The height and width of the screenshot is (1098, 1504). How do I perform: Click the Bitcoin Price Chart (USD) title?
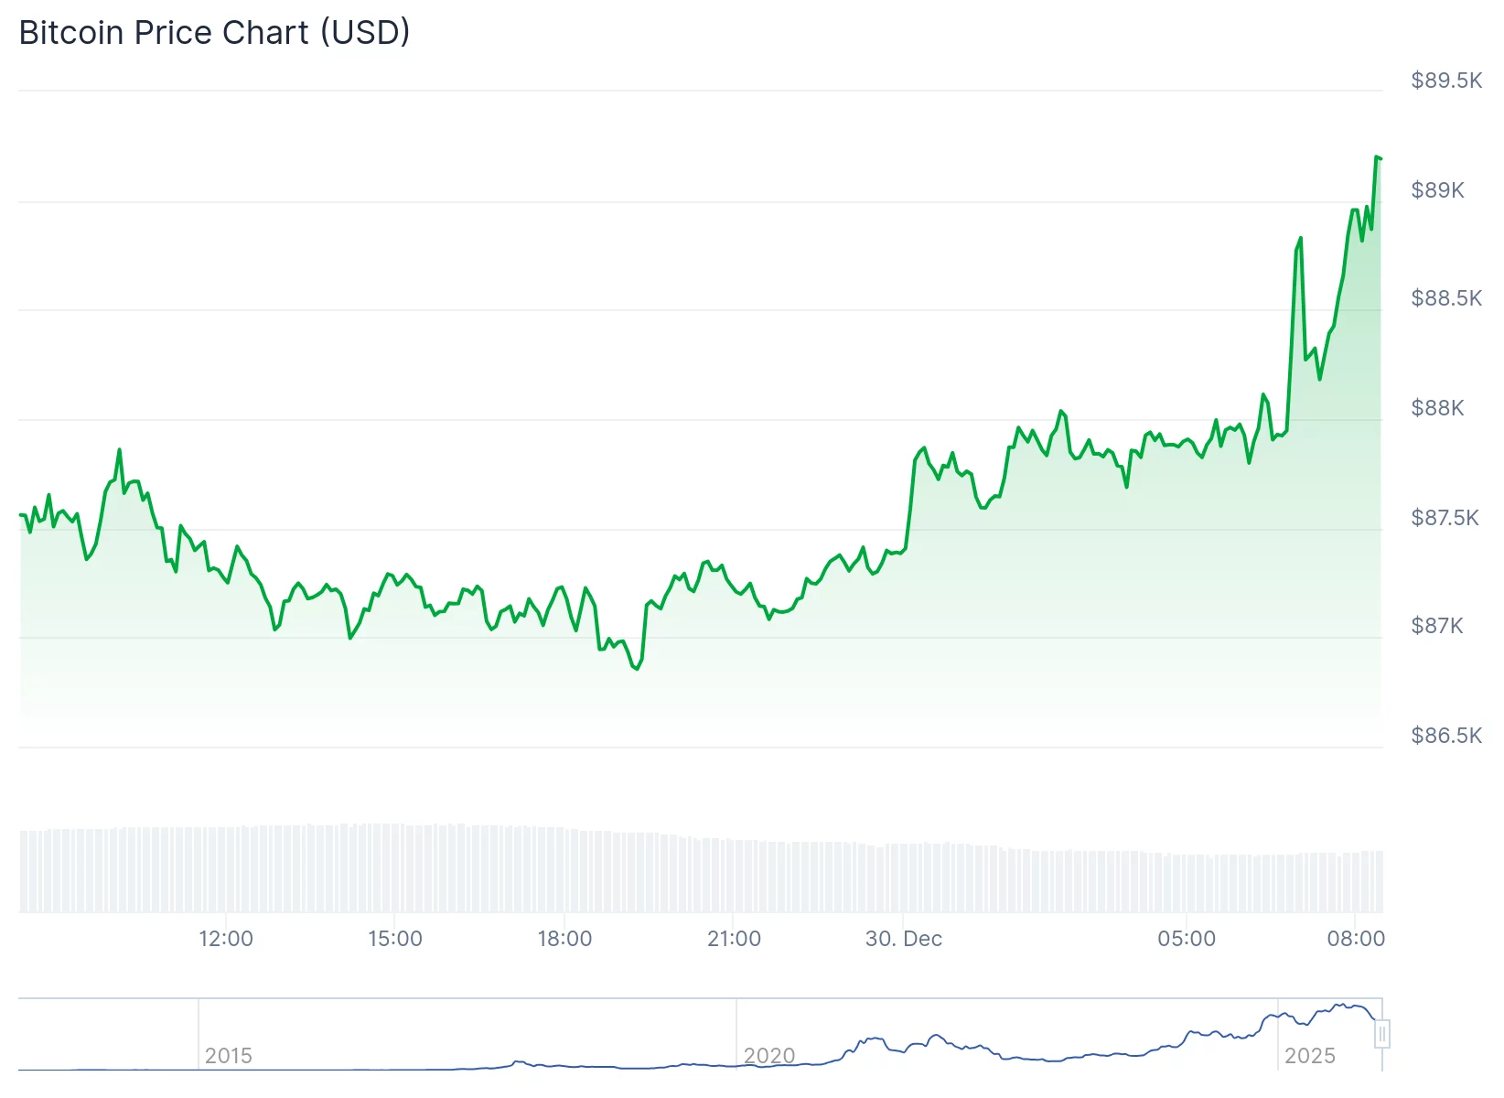coord(214,32)
